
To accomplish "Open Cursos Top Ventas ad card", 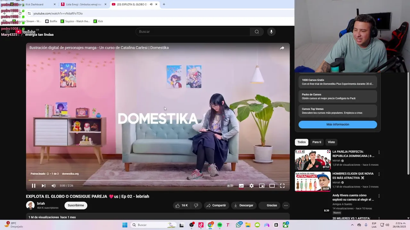I will click(338, 111).
